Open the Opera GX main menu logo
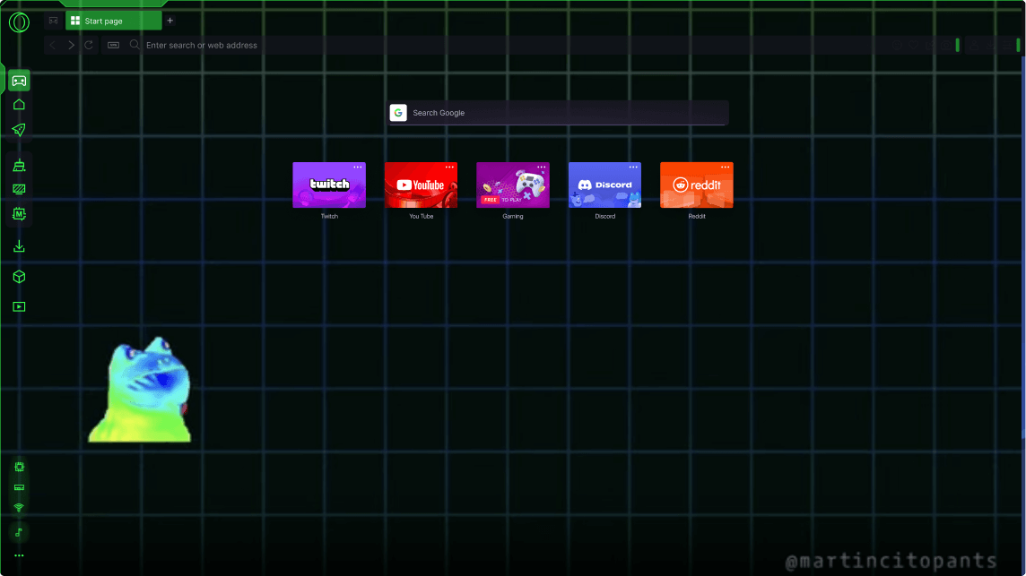 19,22
